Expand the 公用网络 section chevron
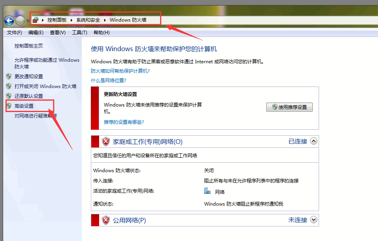 tap(313, 220)
